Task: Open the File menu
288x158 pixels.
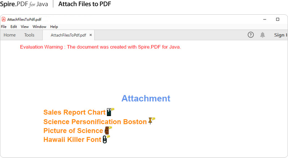Action: [4, 27]
